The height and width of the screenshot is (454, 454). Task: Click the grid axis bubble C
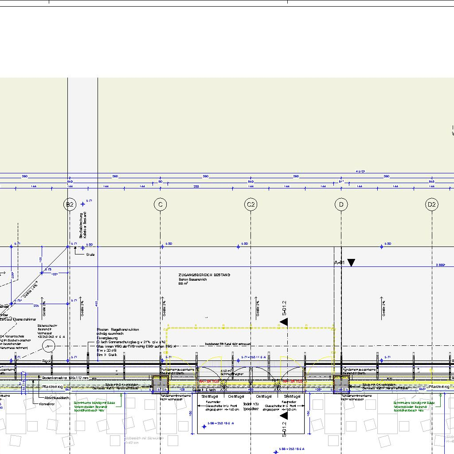[160, 204]
